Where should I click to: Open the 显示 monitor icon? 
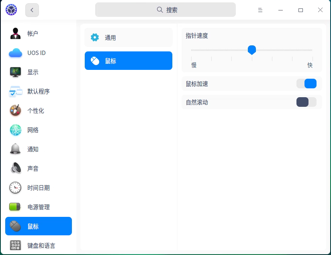tap(15, 72)
